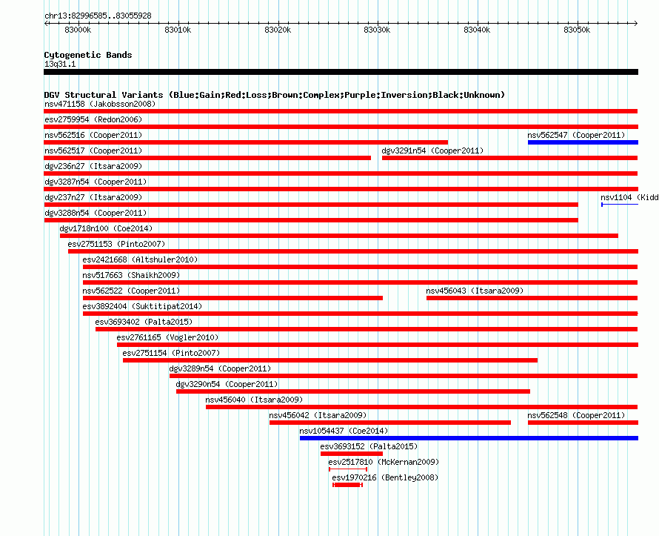Click the nsv456043 (Itsara2009) label
Viewport: 659px width, 536px height.
point(475,291)
